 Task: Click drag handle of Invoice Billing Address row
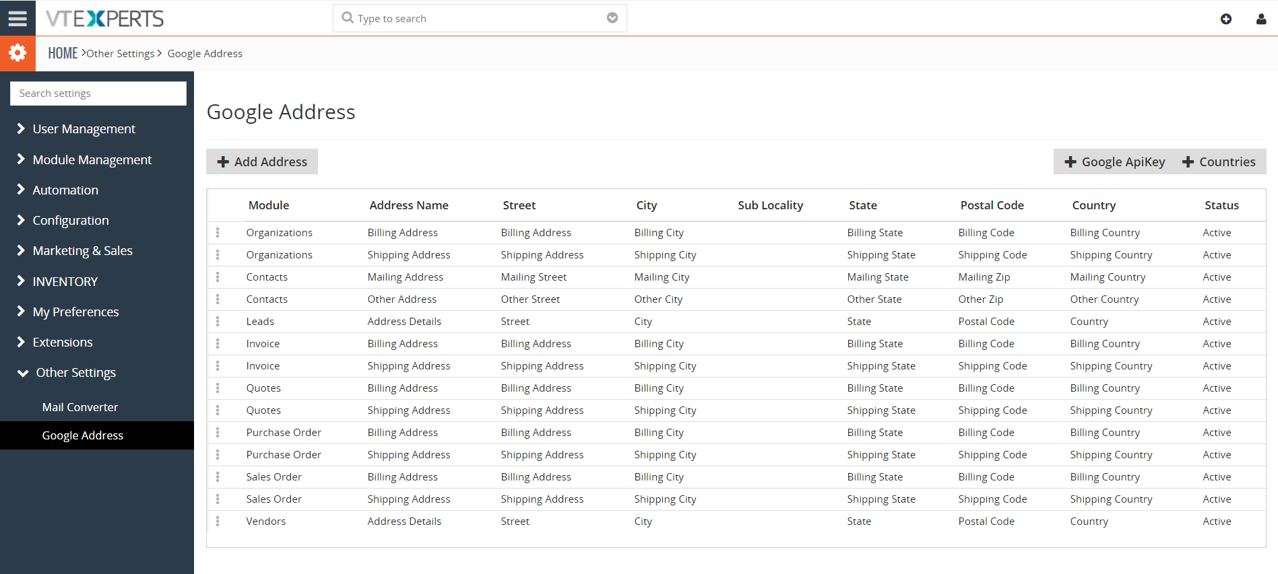coord(218,343)
